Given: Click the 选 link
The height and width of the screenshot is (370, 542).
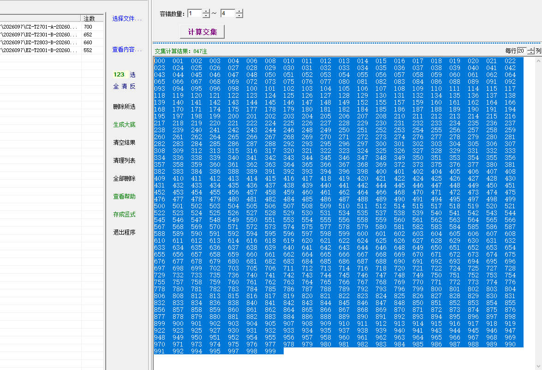Looking at the screenshot, I should 133,75.
